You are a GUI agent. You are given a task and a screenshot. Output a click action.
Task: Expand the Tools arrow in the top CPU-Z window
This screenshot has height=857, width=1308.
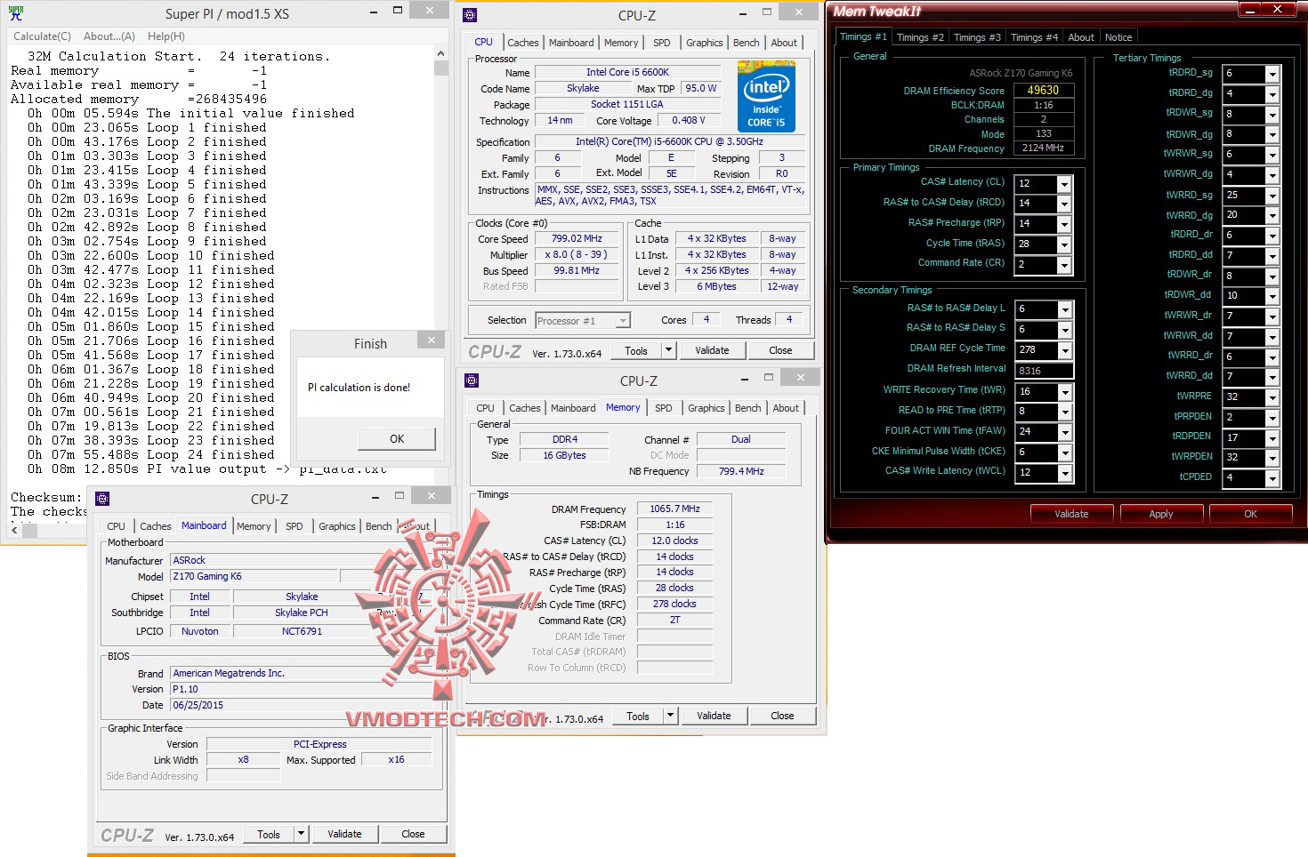pos(669,350)
